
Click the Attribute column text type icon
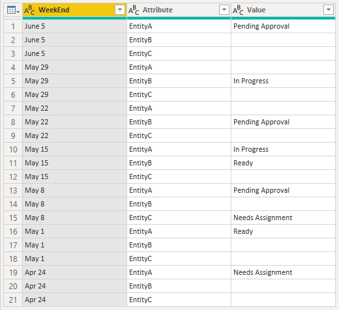click(134, 10)
